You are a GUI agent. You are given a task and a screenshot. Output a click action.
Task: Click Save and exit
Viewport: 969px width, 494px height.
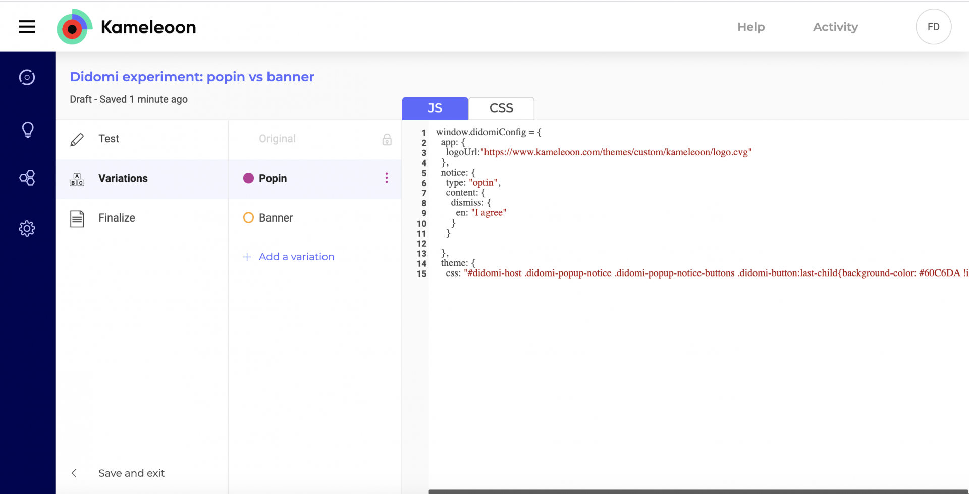[x=131, y=473]
